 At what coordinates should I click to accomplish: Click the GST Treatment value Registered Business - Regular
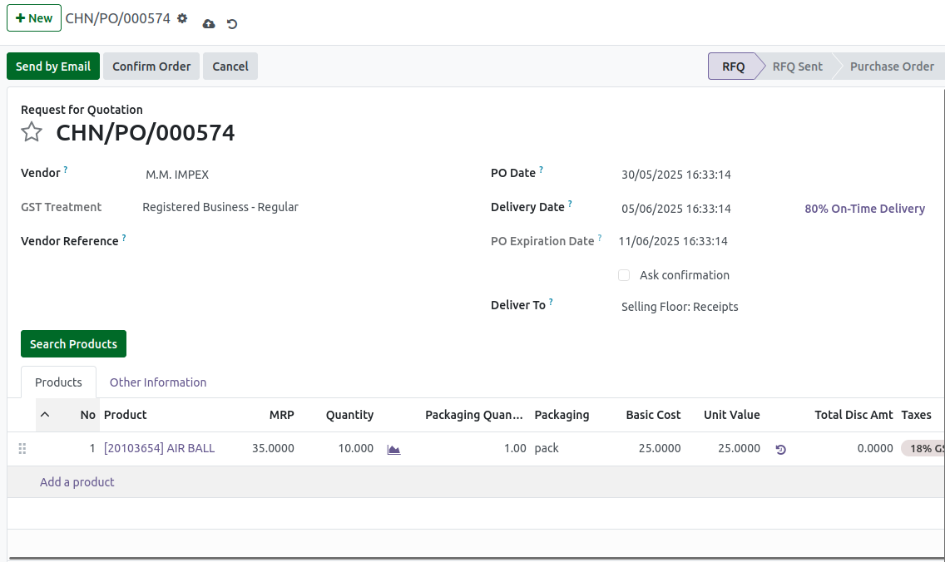220,207
